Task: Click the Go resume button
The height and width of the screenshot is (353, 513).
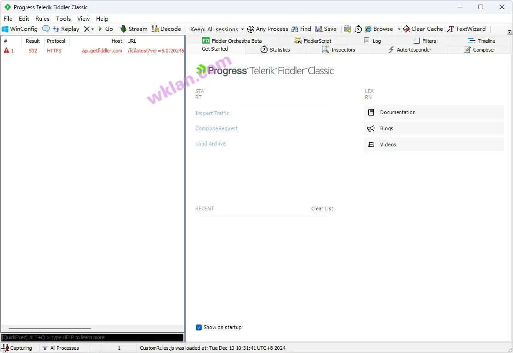Action: (106, 29)
